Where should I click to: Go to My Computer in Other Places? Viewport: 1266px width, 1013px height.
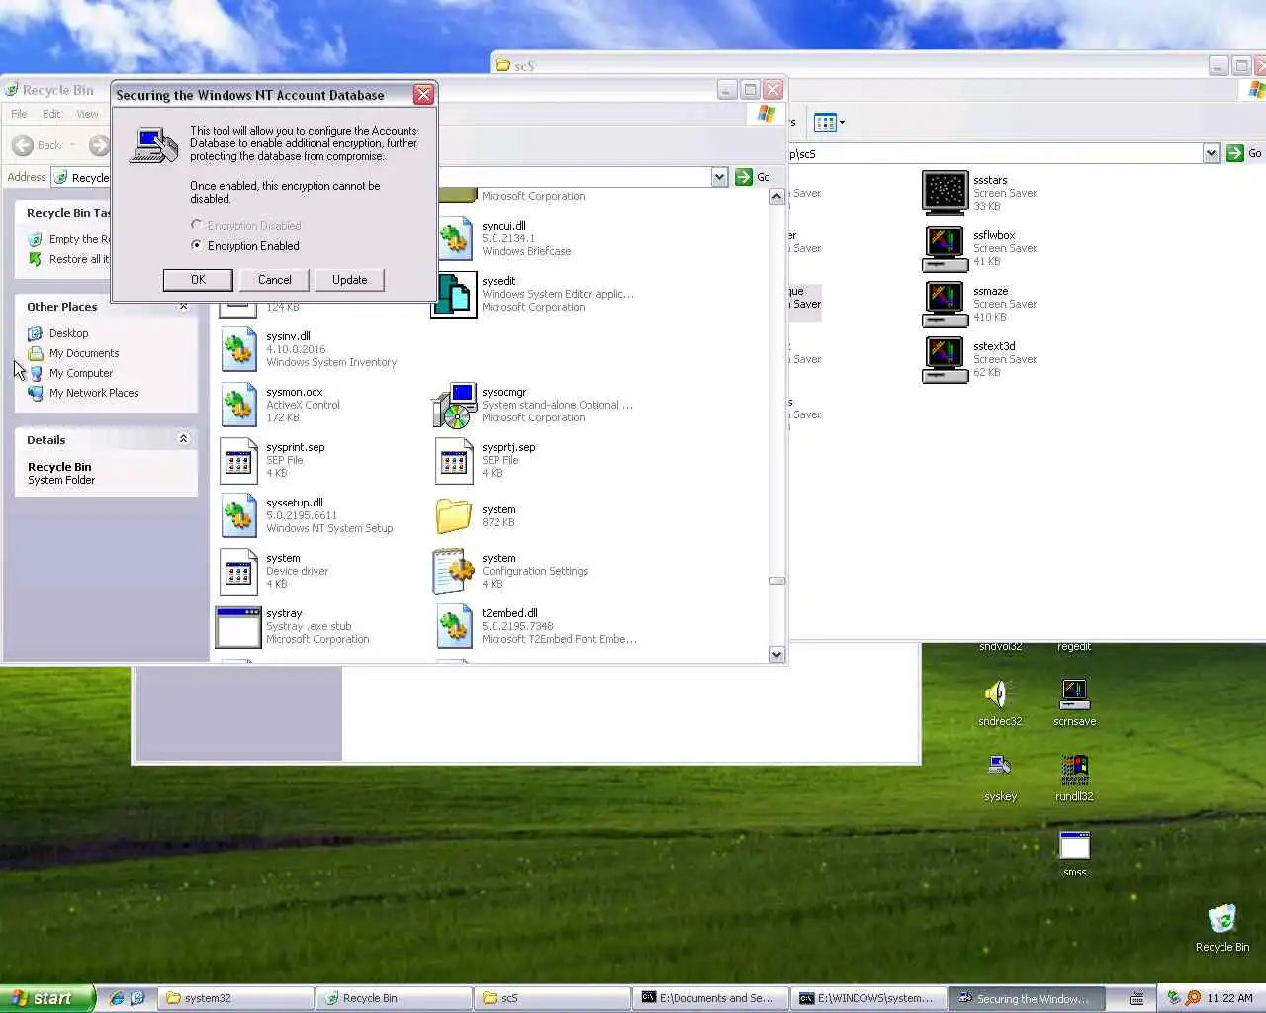click(x=81, y=373)
